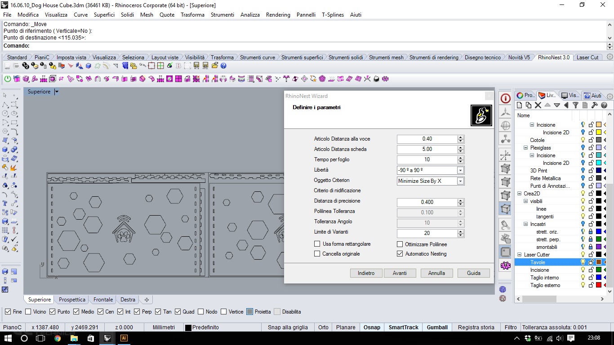
Task: Uncheck Automatico Nesting checkbox
Action: (x=400, y=254)
